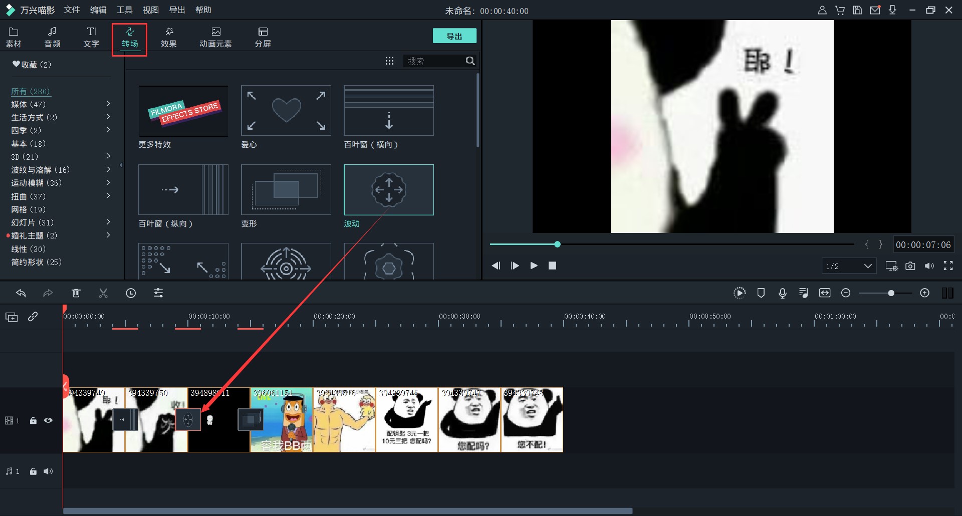This screenshot has height=516, width=962.
Task: Step back to previous frame
Action: 496,266
